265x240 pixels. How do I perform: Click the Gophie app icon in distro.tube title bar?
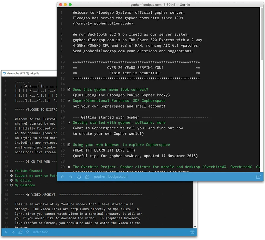click(x=4, y=73)
